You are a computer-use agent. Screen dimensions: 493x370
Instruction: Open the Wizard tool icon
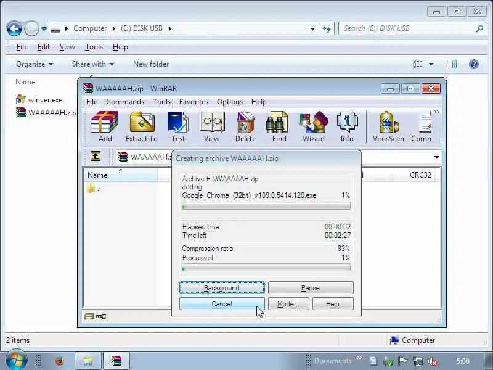pyautogui.click(x=314, y=127)
